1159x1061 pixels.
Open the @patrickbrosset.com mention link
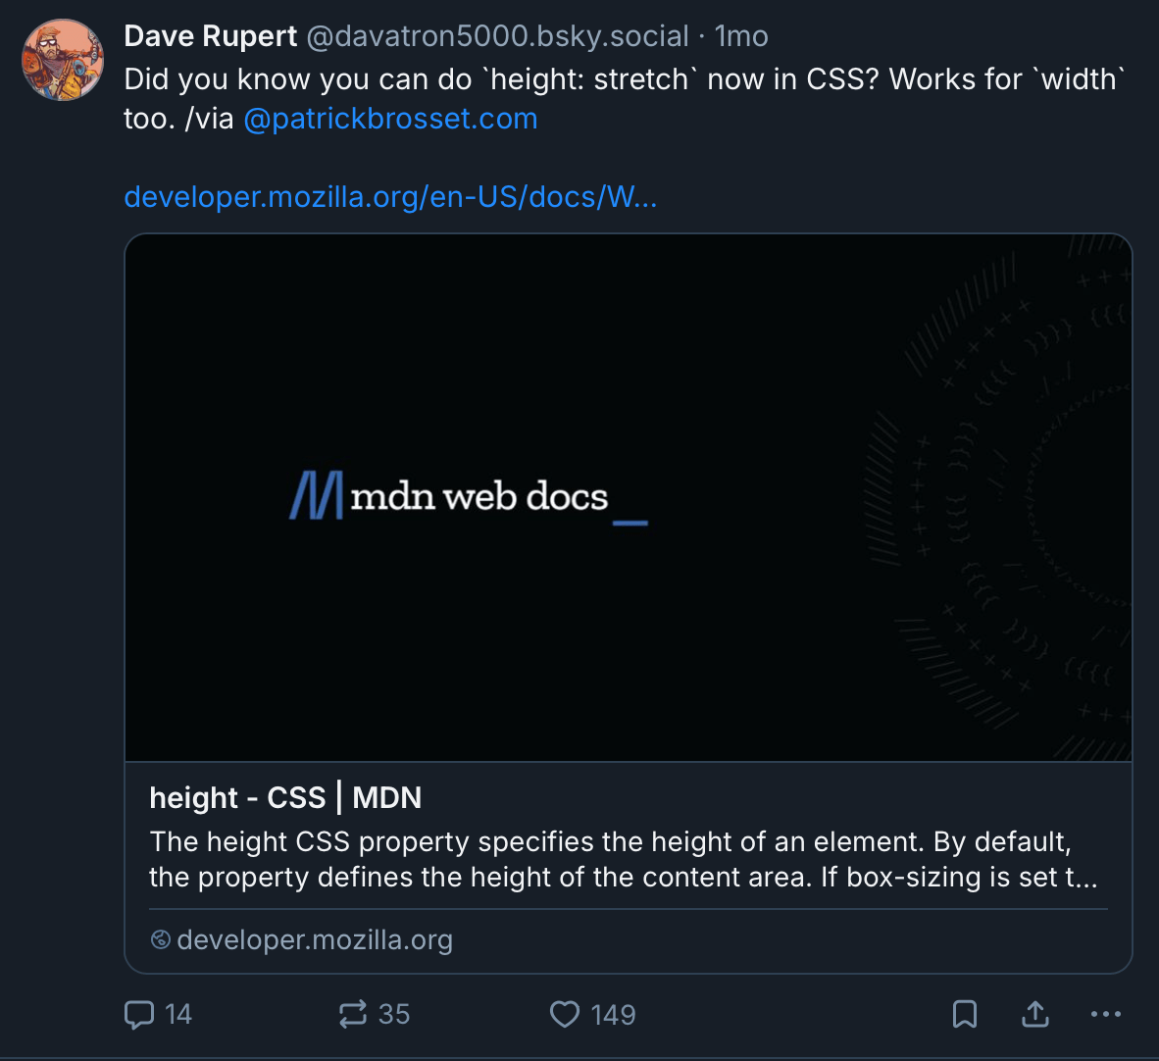click(x=390, y=119)
